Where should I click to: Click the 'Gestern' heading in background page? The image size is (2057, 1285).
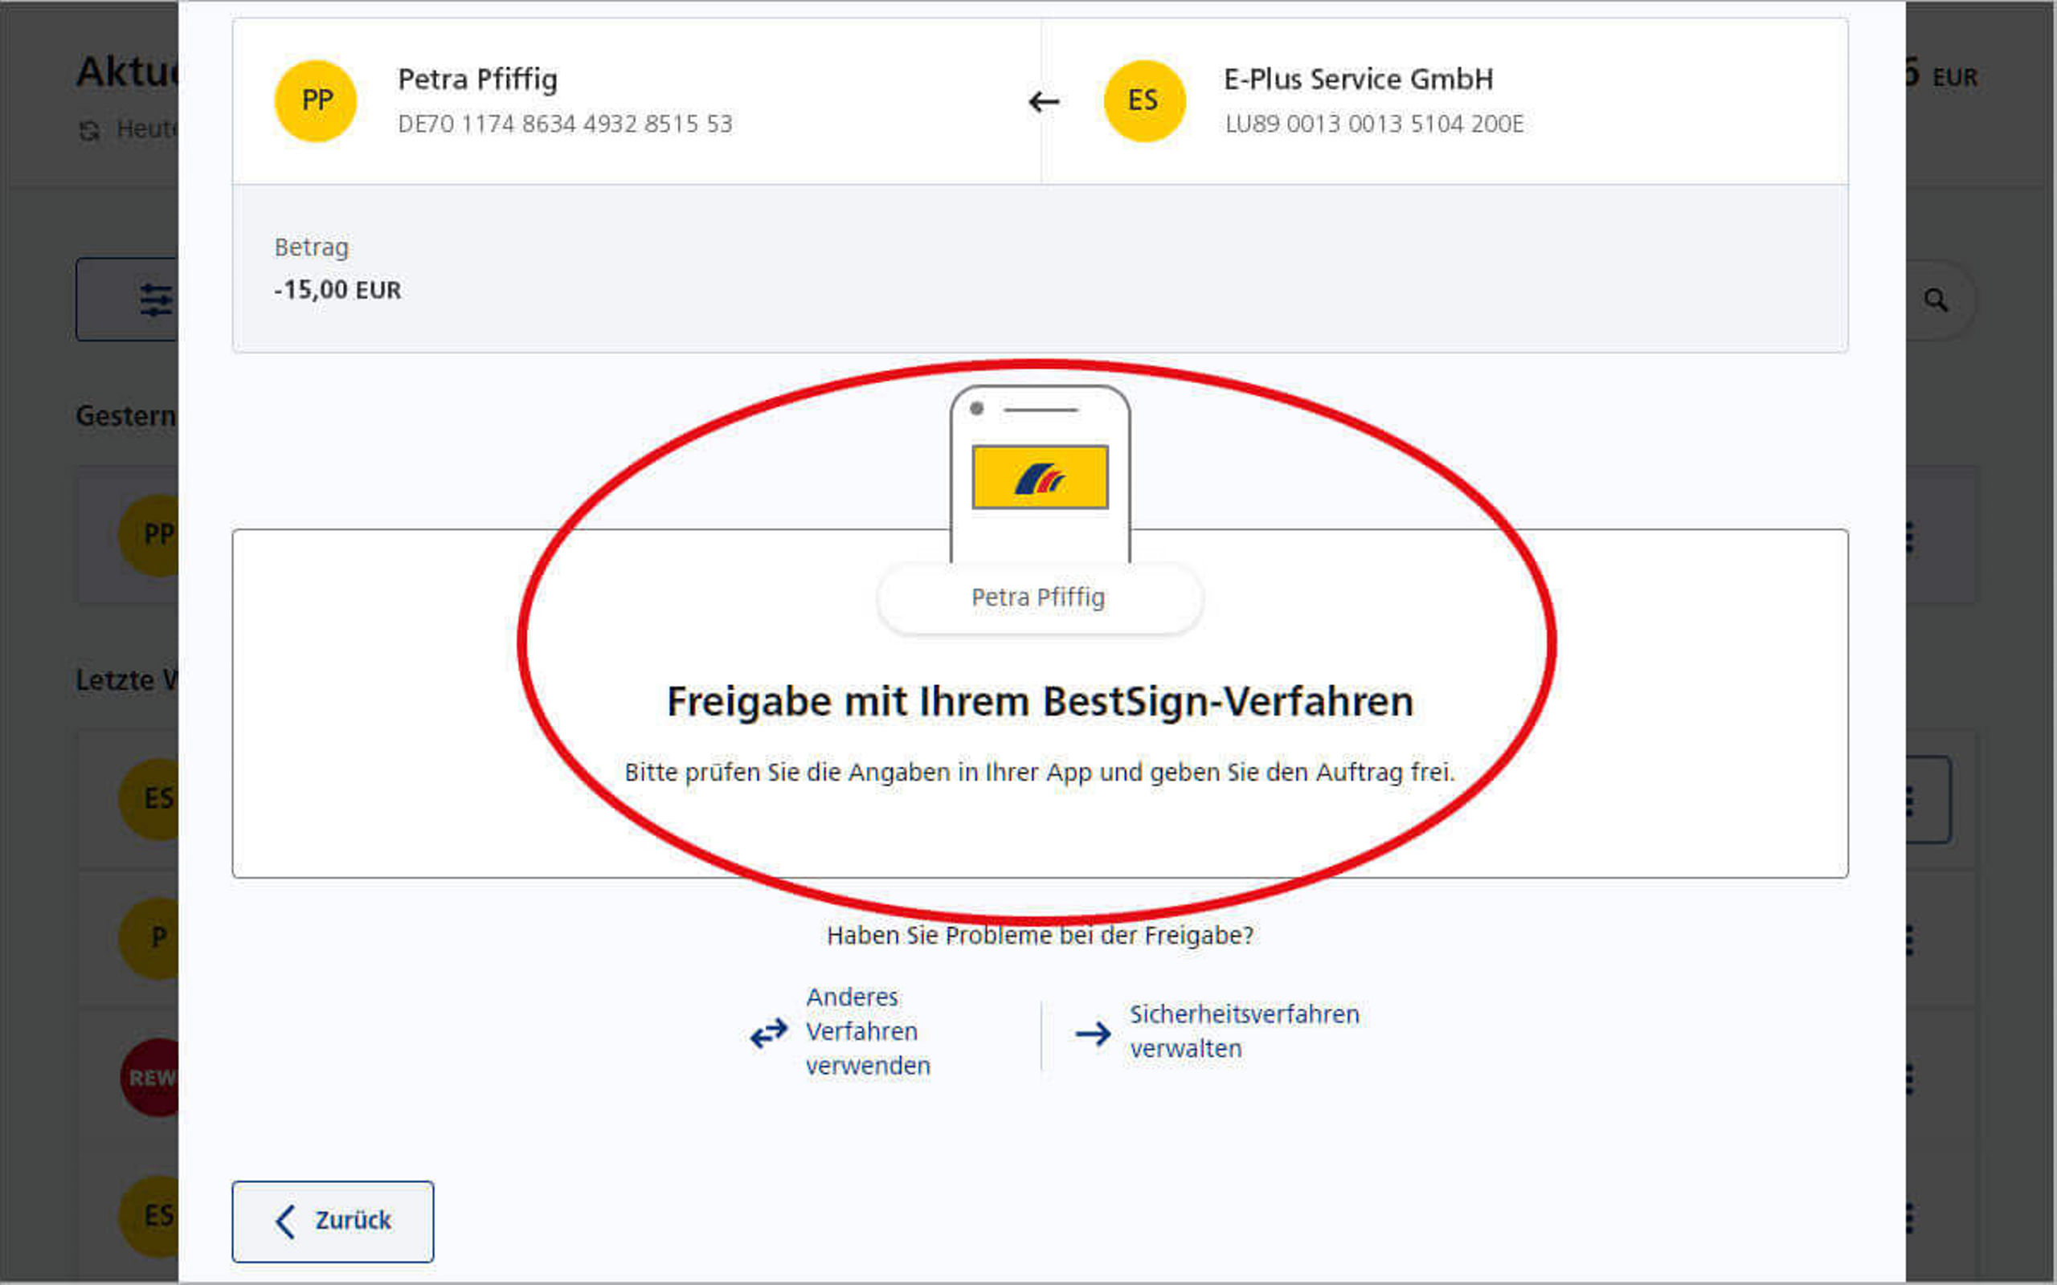(x=126, y=415)
